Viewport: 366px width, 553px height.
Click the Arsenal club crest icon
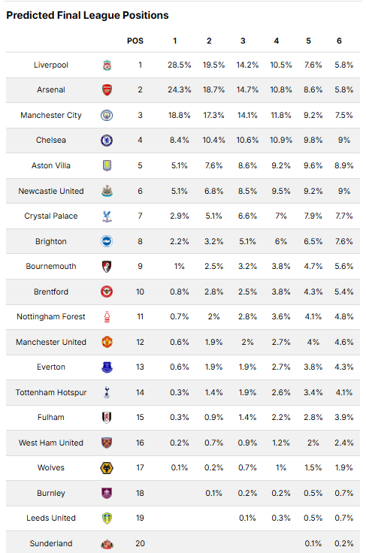point(107,90)
